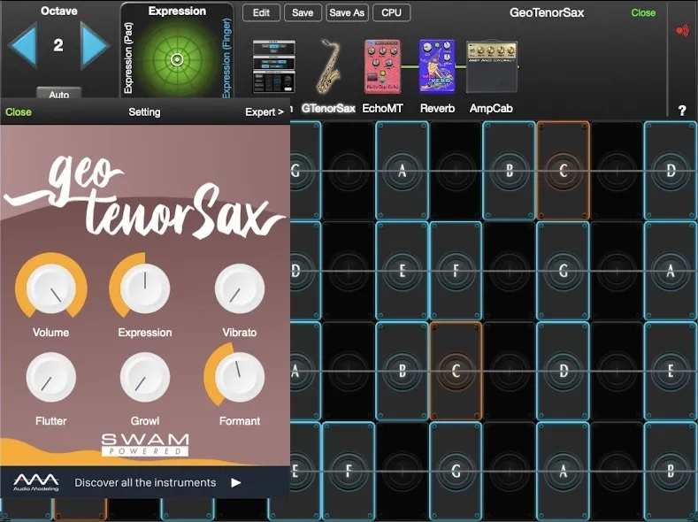
Task: Tap the G pad in the D-E-F-G-A row
Action: (564, 271)
